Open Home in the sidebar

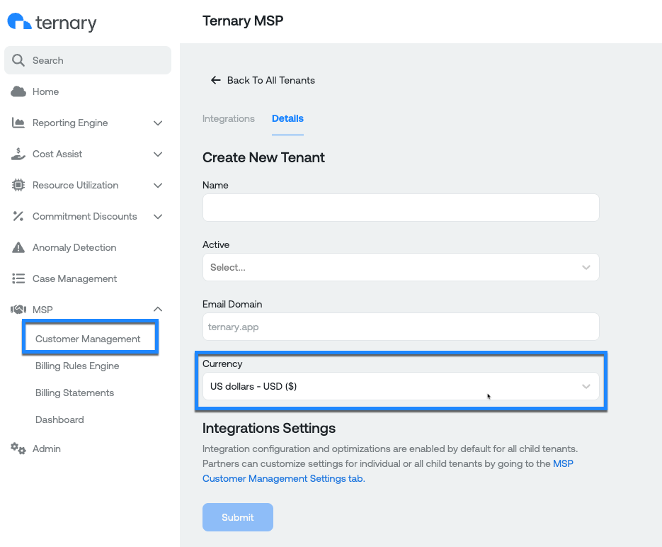[x=45, y=91]
